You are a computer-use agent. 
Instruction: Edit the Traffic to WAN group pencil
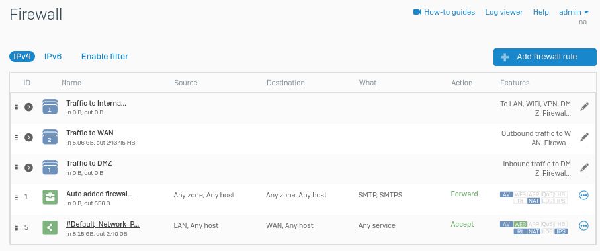[584, 137]
